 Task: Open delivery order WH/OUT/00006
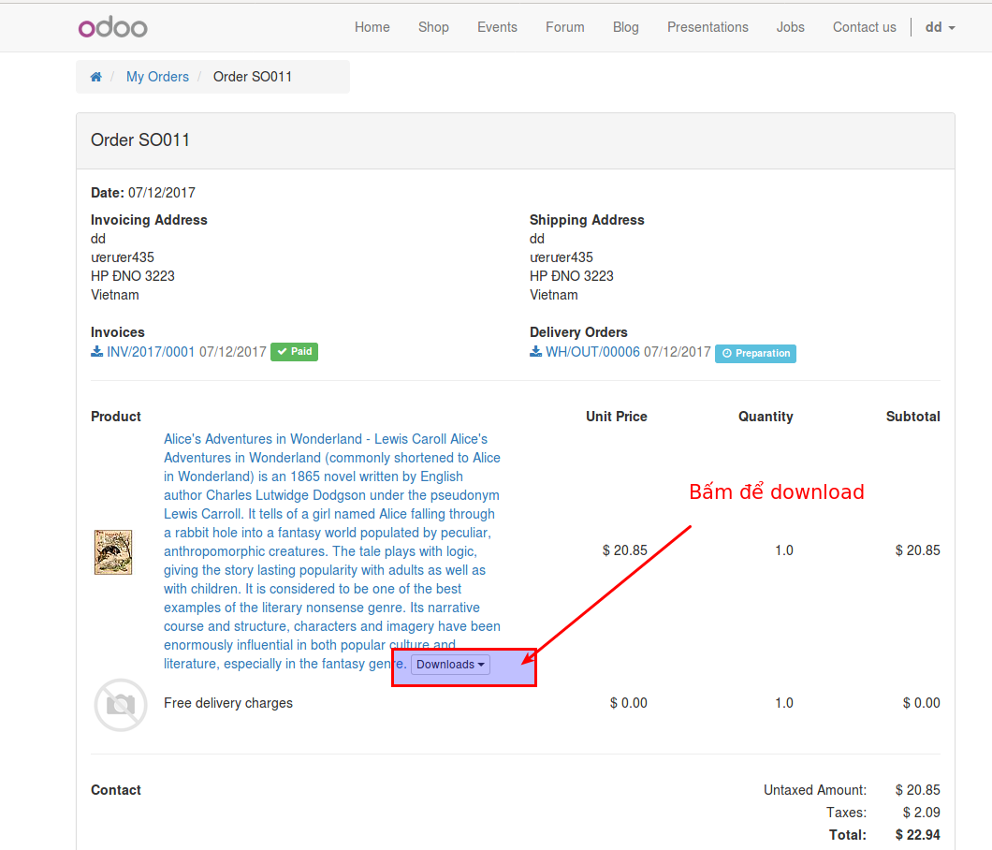pos(592,352)
